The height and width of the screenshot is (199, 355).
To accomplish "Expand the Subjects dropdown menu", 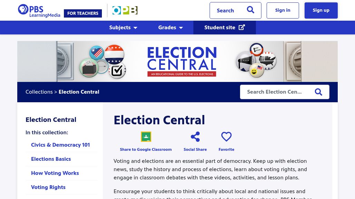I will 123,28.
